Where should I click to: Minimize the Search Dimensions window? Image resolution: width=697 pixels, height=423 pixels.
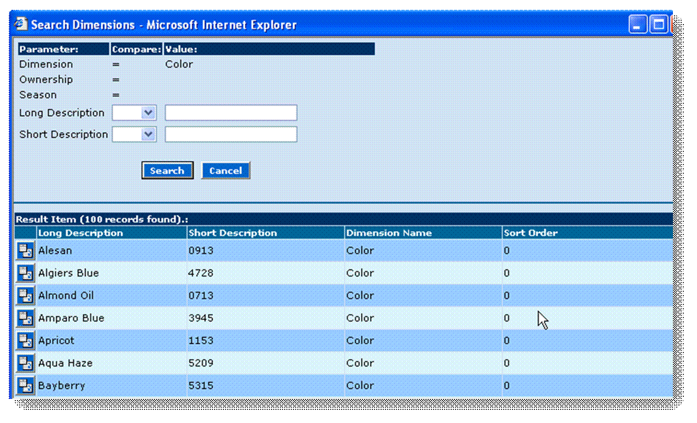[x=638, y=25]
